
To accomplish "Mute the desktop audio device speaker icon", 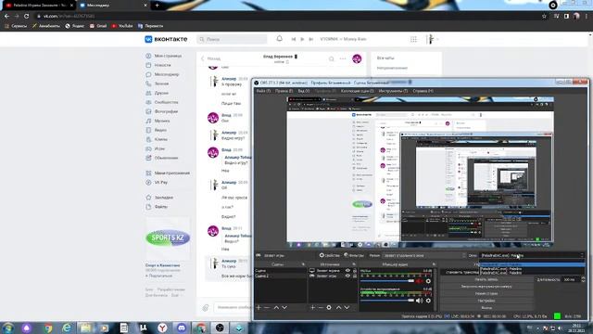I will point(420,301).
